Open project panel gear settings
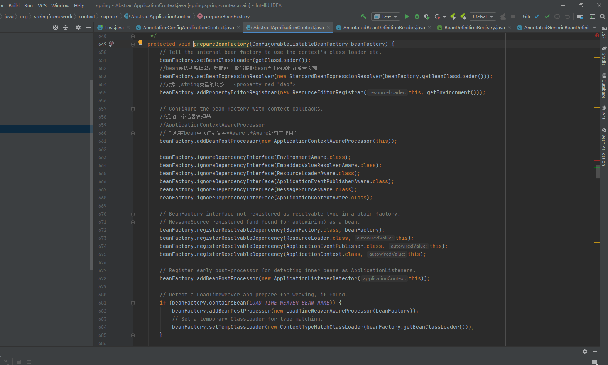The image size is (608, 365). click(x=78, y=27)
